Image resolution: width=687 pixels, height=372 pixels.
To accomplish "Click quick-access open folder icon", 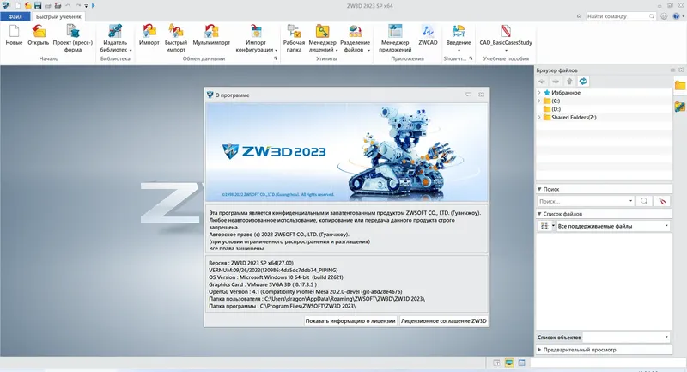I will (x=27, y=5).
